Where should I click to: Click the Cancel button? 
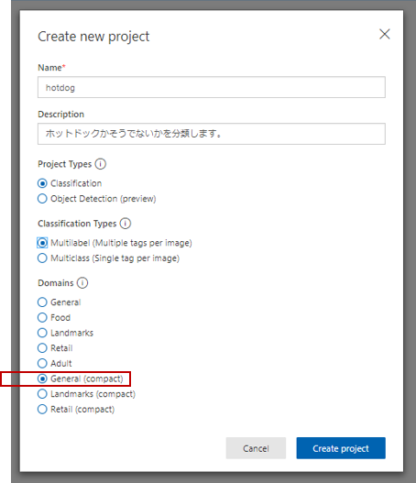pyautogui.click(x=256, y=448)
